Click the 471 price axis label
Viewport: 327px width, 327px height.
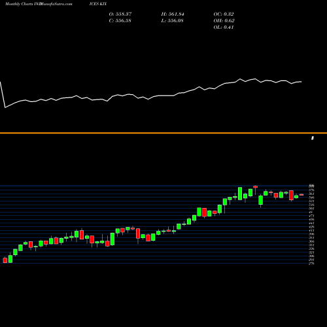pyautogui.click(x=311, y=216)
